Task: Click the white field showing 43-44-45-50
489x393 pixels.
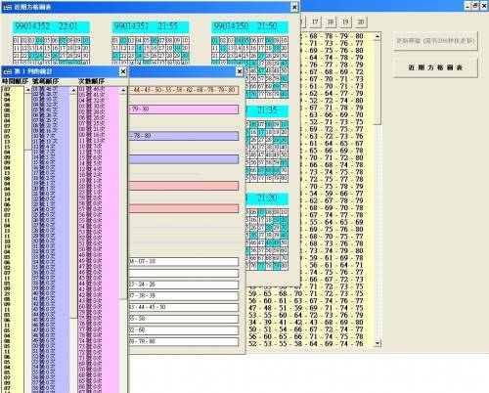Action: [184, 307]
